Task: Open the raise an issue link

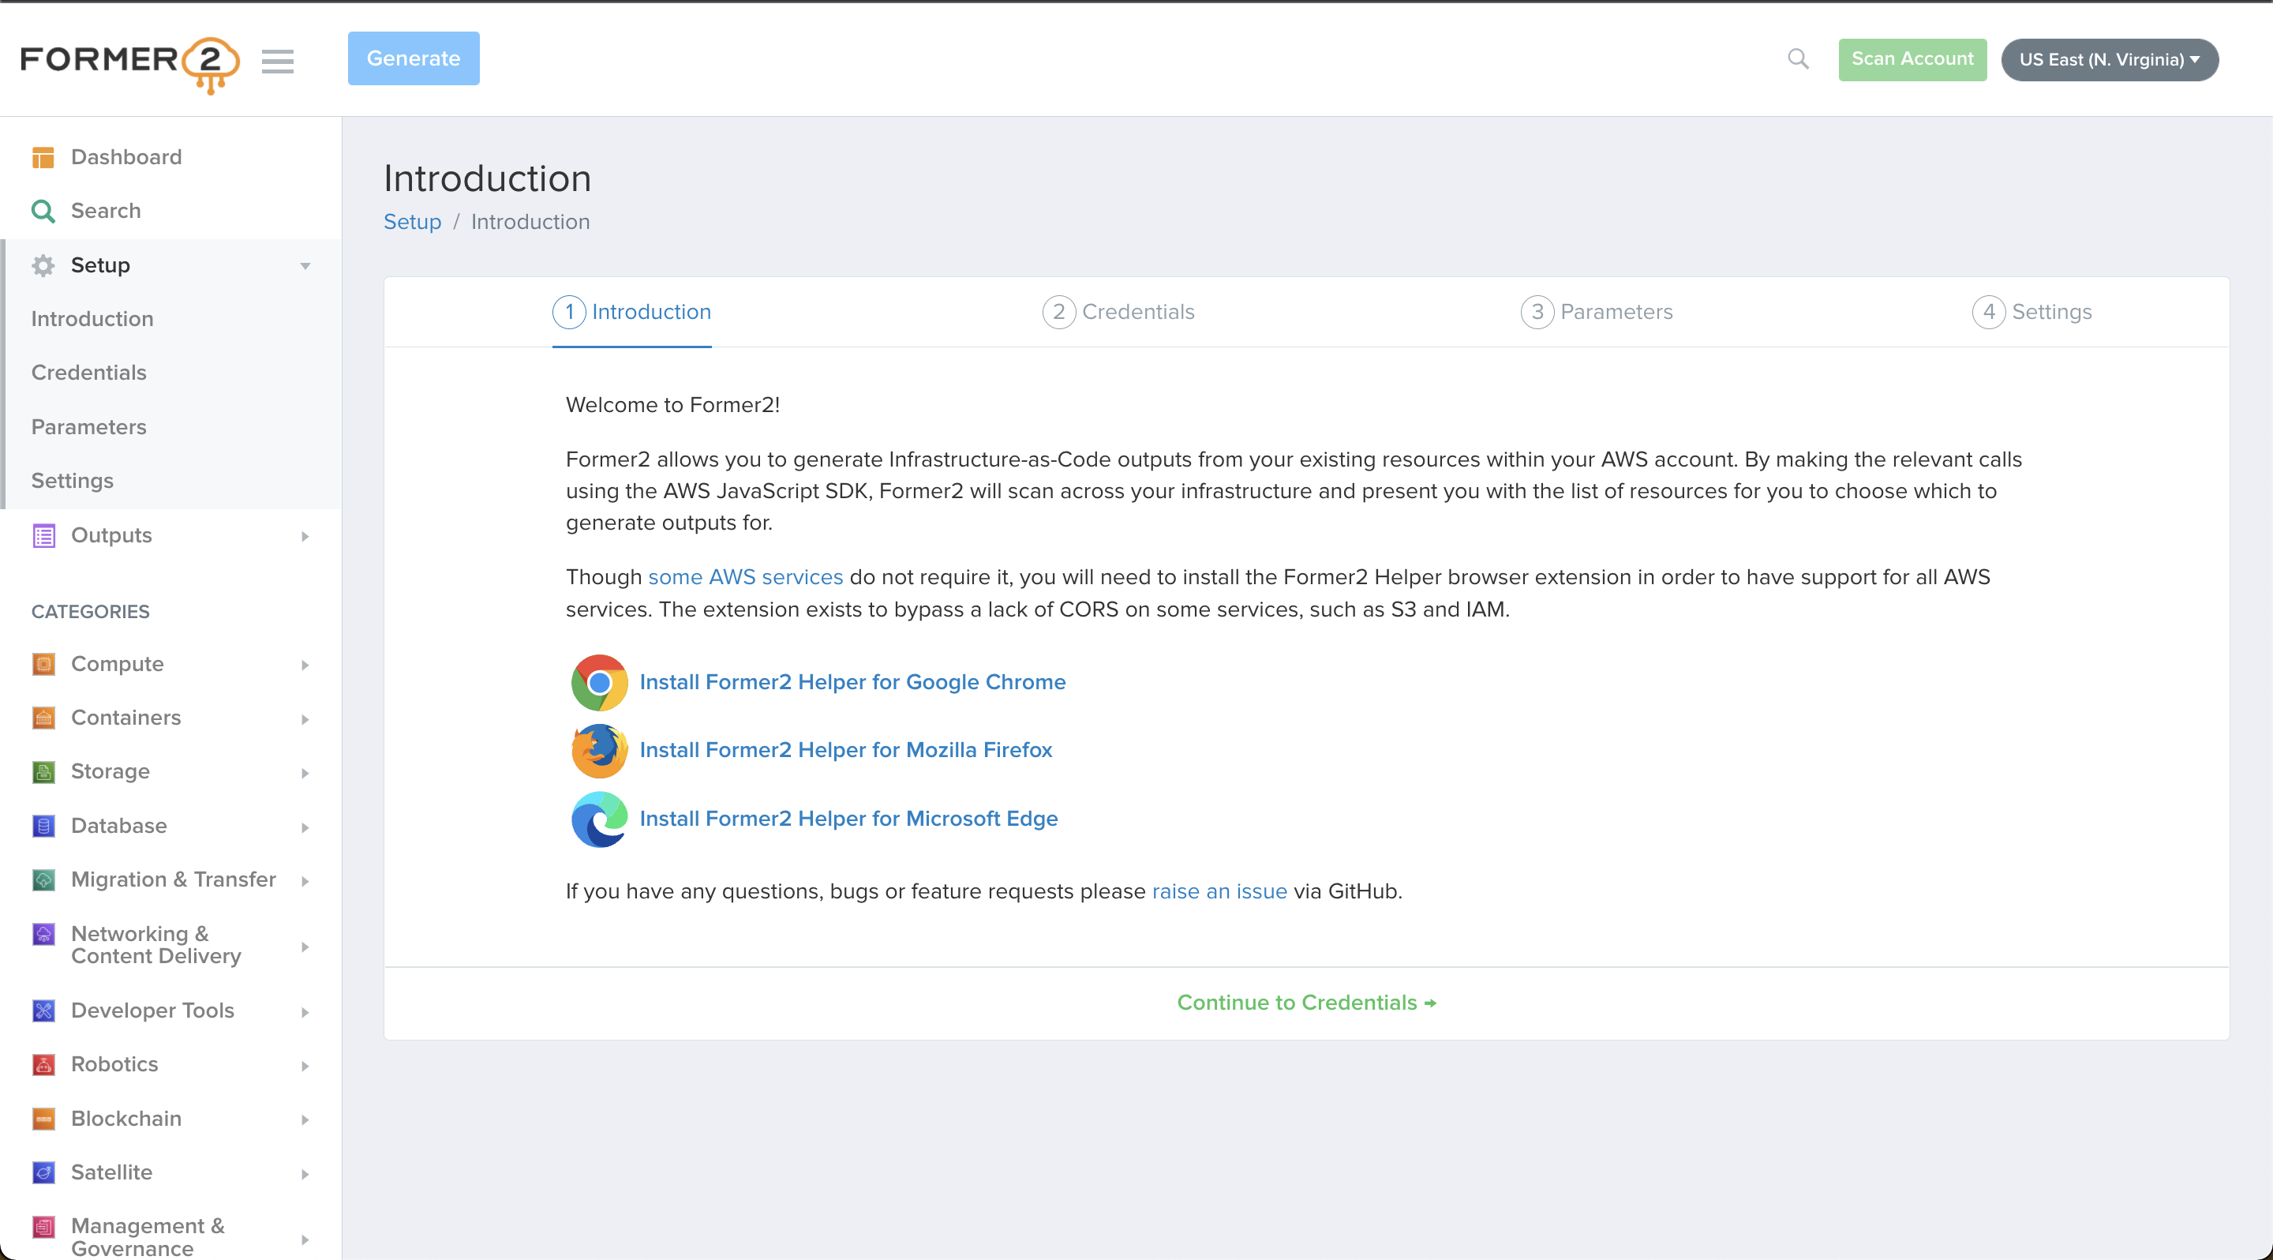Action: click(1219, 892)
